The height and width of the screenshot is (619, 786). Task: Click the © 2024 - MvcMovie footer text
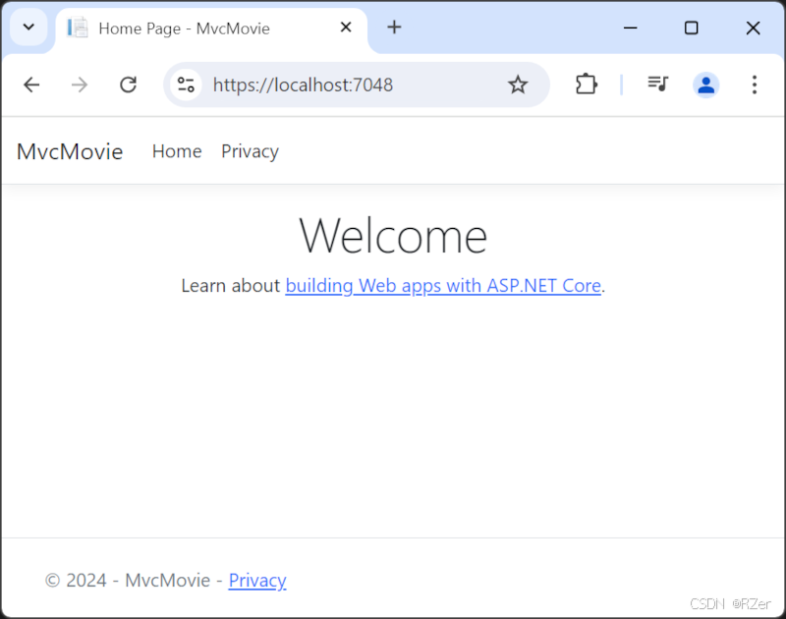point(128,581)
